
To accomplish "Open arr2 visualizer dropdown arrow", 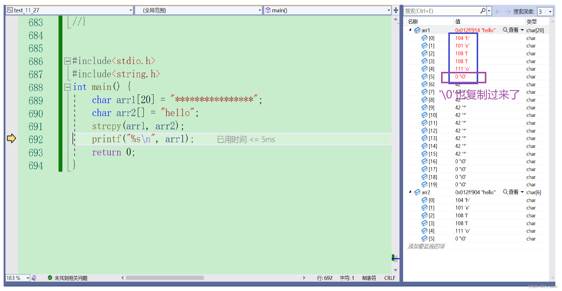I will 522,192.
